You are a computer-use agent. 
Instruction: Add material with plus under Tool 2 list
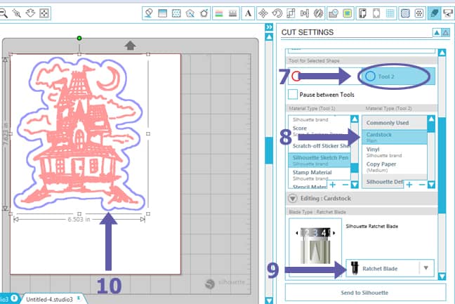(x=409, y=185)
